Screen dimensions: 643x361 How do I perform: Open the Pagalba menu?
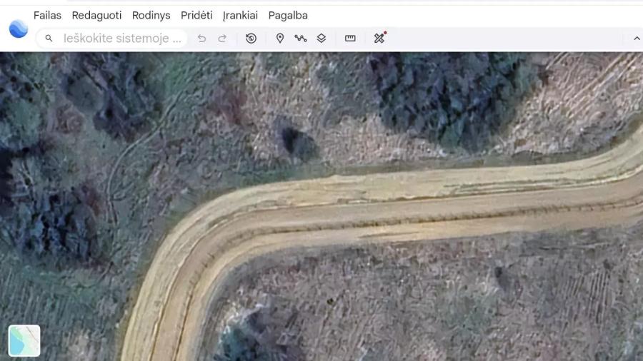pyautogui.click(x=288, y=15)
